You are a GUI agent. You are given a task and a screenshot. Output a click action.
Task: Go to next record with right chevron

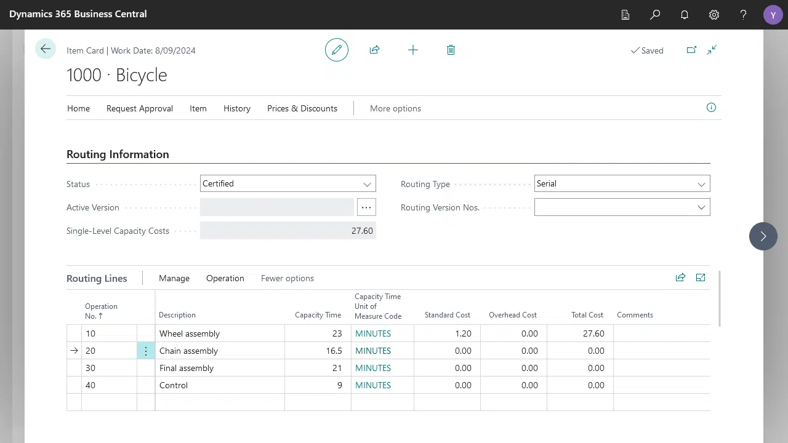pos(763,236)
